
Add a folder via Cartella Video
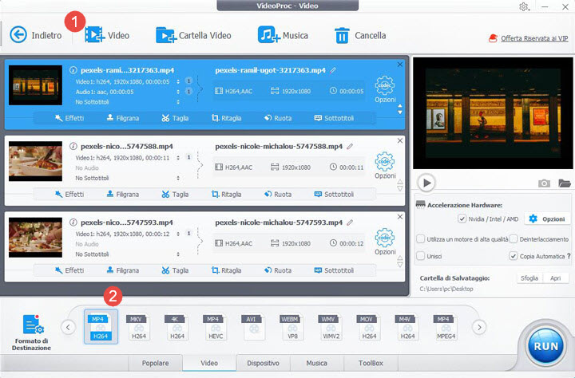click(x=193, y=35)
